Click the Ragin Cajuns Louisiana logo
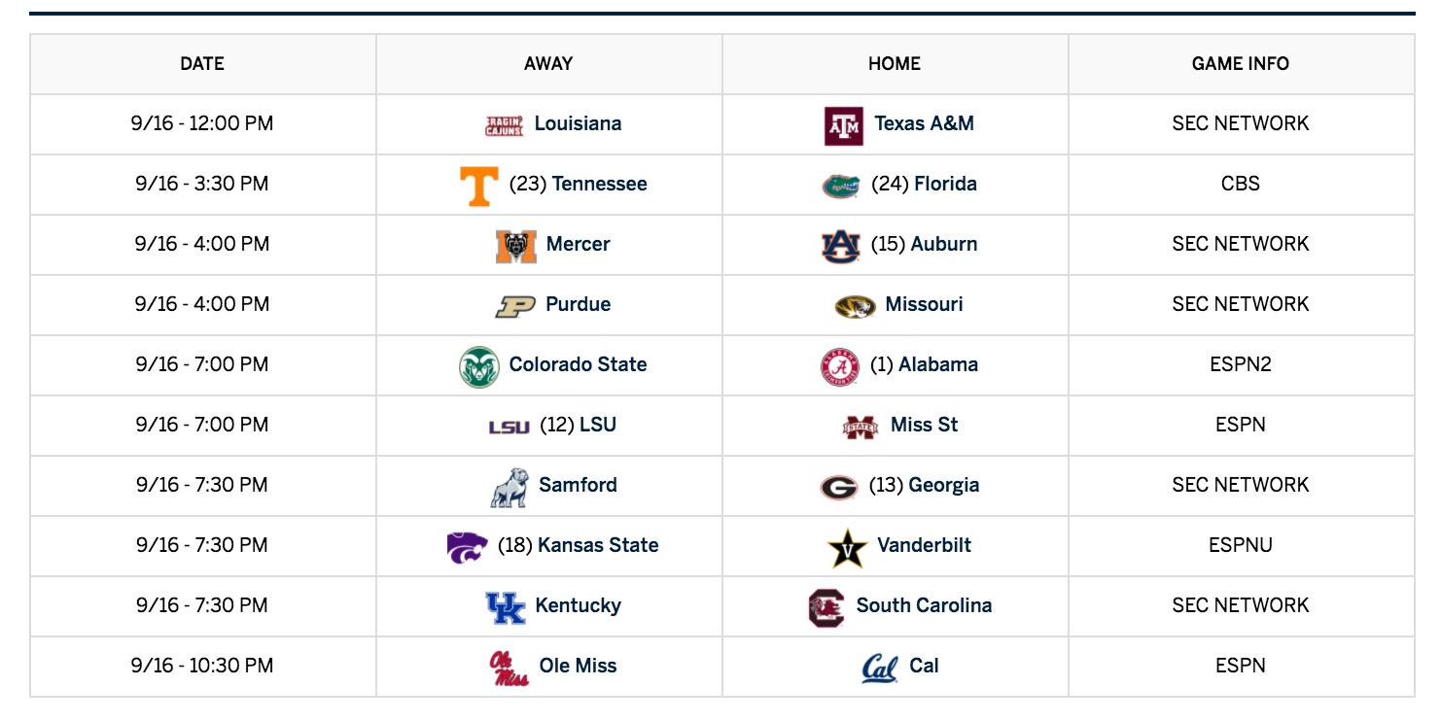The width and height of the screenshot is (1441, 721). click(x=505, y=125)
